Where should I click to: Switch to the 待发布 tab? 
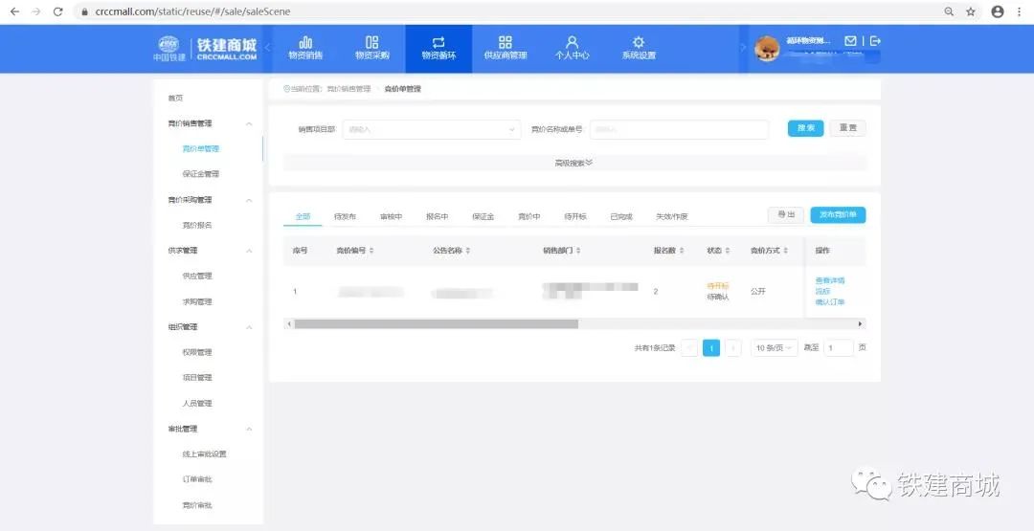[345, 217]
